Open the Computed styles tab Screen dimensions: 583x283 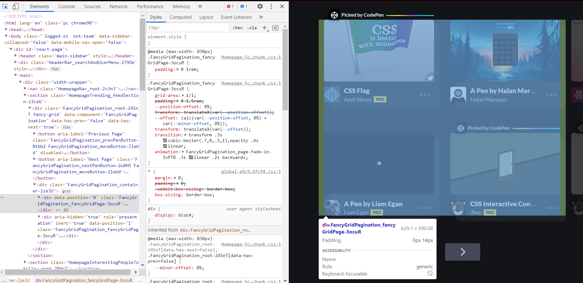click(x=180, y=17)
